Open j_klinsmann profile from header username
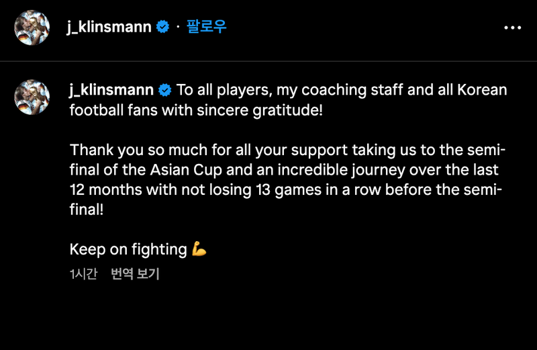 pos(109,27)
